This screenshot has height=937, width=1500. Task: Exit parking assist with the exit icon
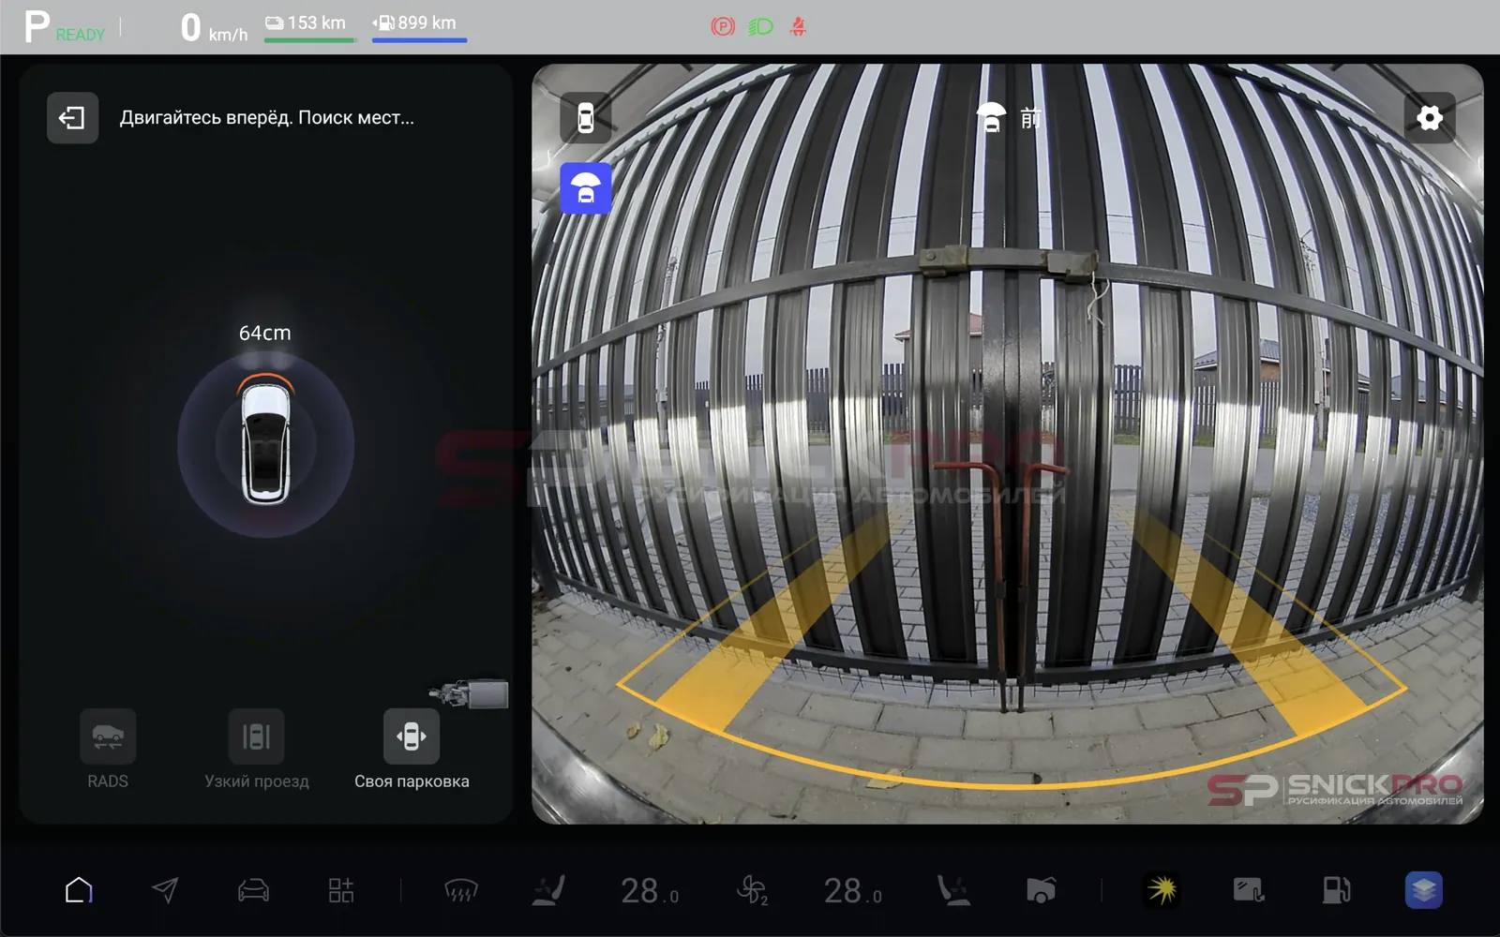tap(72, 118)
